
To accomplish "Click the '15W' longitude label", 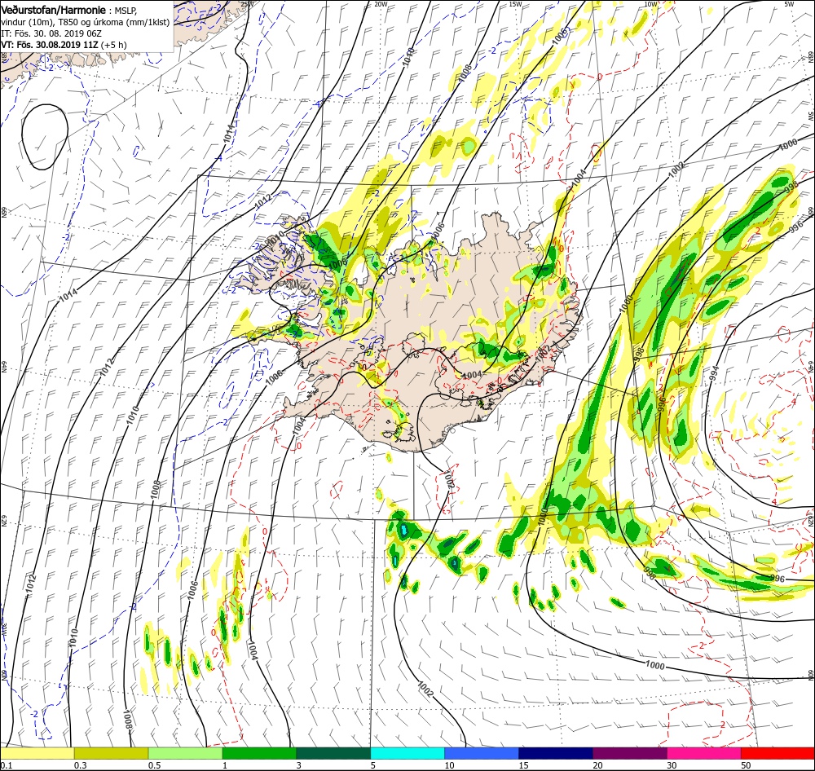I will [516, 4].
